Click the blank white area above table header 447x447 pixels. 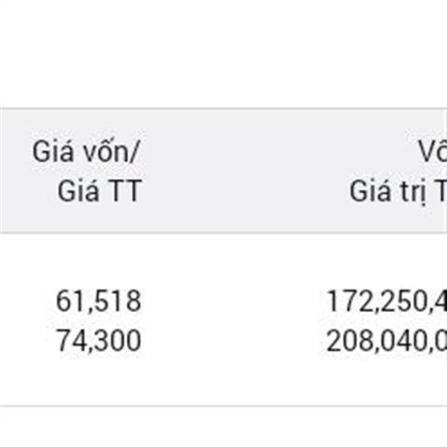223,54
